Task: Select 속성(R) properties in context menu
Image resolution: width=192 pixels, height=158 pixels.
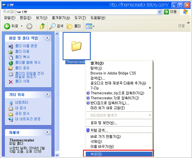Action: point(119,154)
